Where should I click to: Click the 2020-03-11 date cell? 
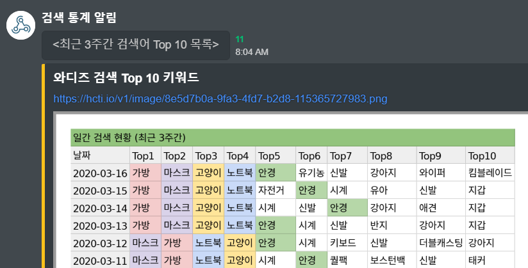pos(100,260)
